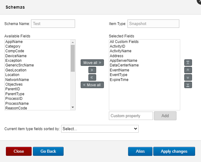Select ActivityID in Selected Fields
The width and height of the screenshot is (201, 162).
tap(118, 46)
